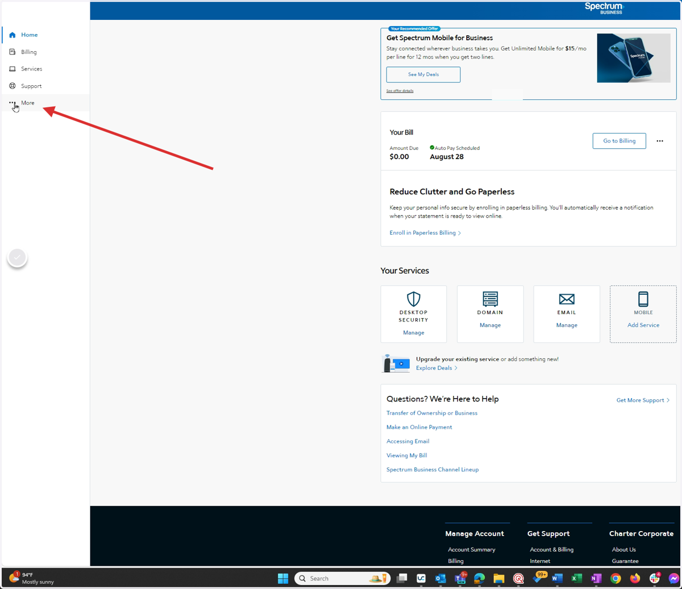This screenshot has height=589, width=682.
Task: Click Guarantee in the footer
Action: pyautogui.click(x=625, y=561)
